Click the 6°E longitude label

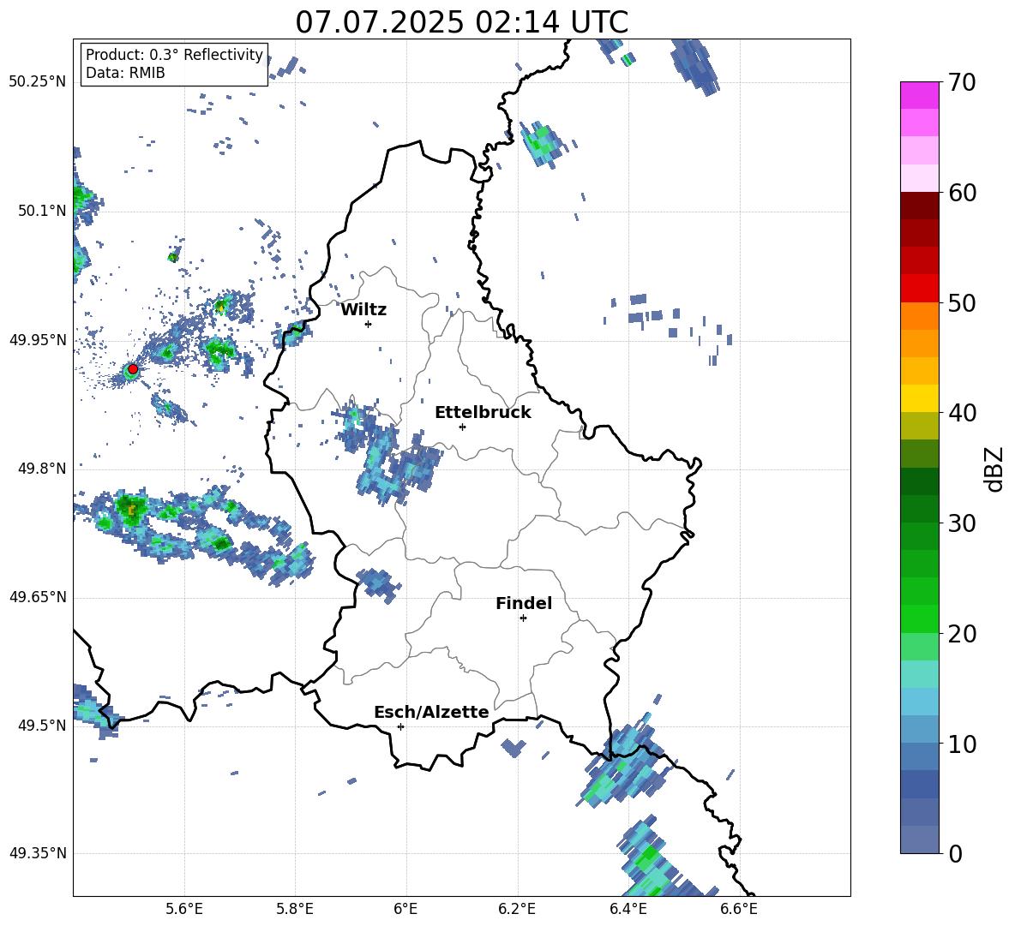click(x=405, y=910)
